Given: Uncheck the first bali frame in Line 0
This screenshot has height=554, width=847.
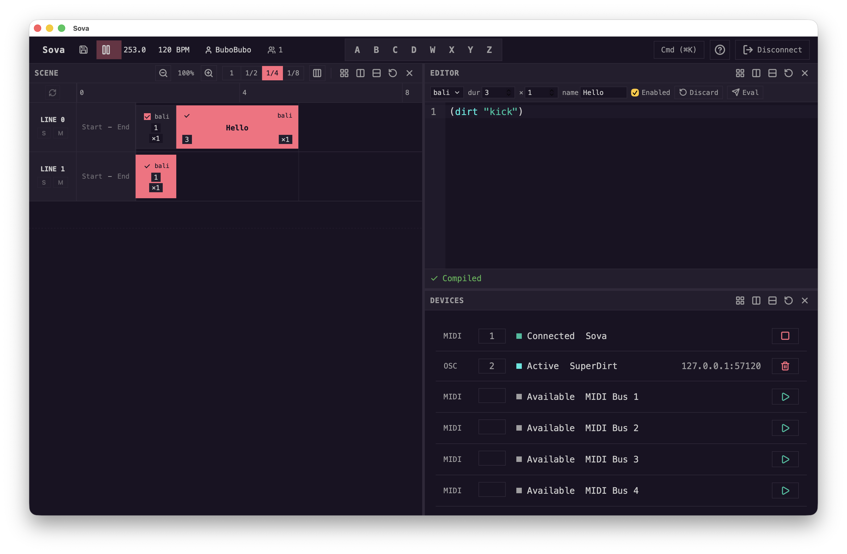Looking at the screenshot, I should point(147,116).
